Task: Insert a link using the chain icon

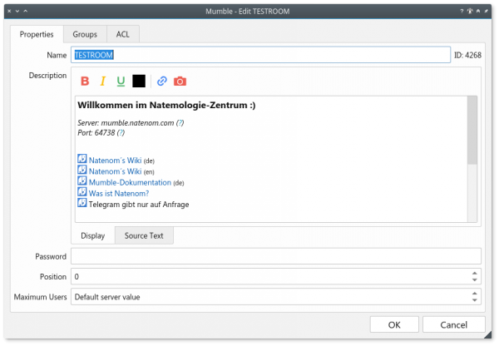Action: 162,82
